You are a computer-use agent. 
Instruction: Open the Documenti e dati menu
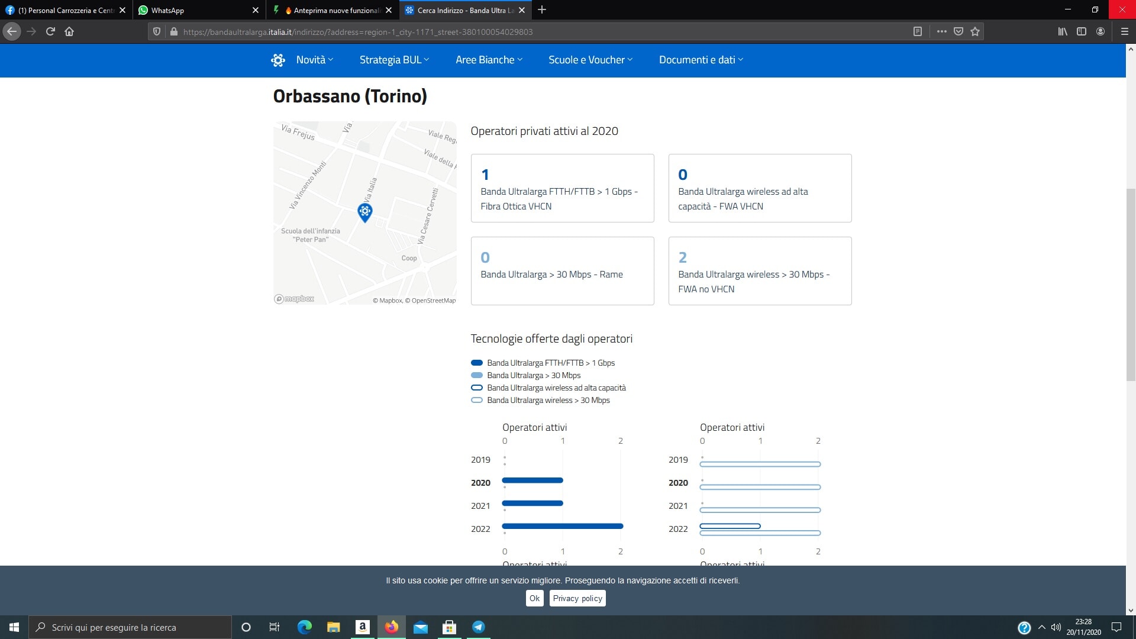tap(701, 60)
